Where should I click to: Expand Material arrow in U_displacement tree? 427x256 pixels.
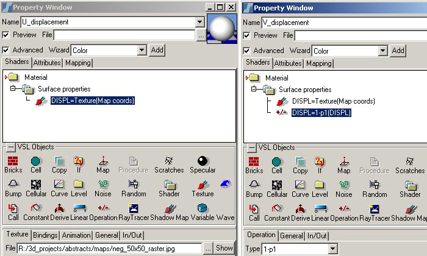(x=6, y=77)
